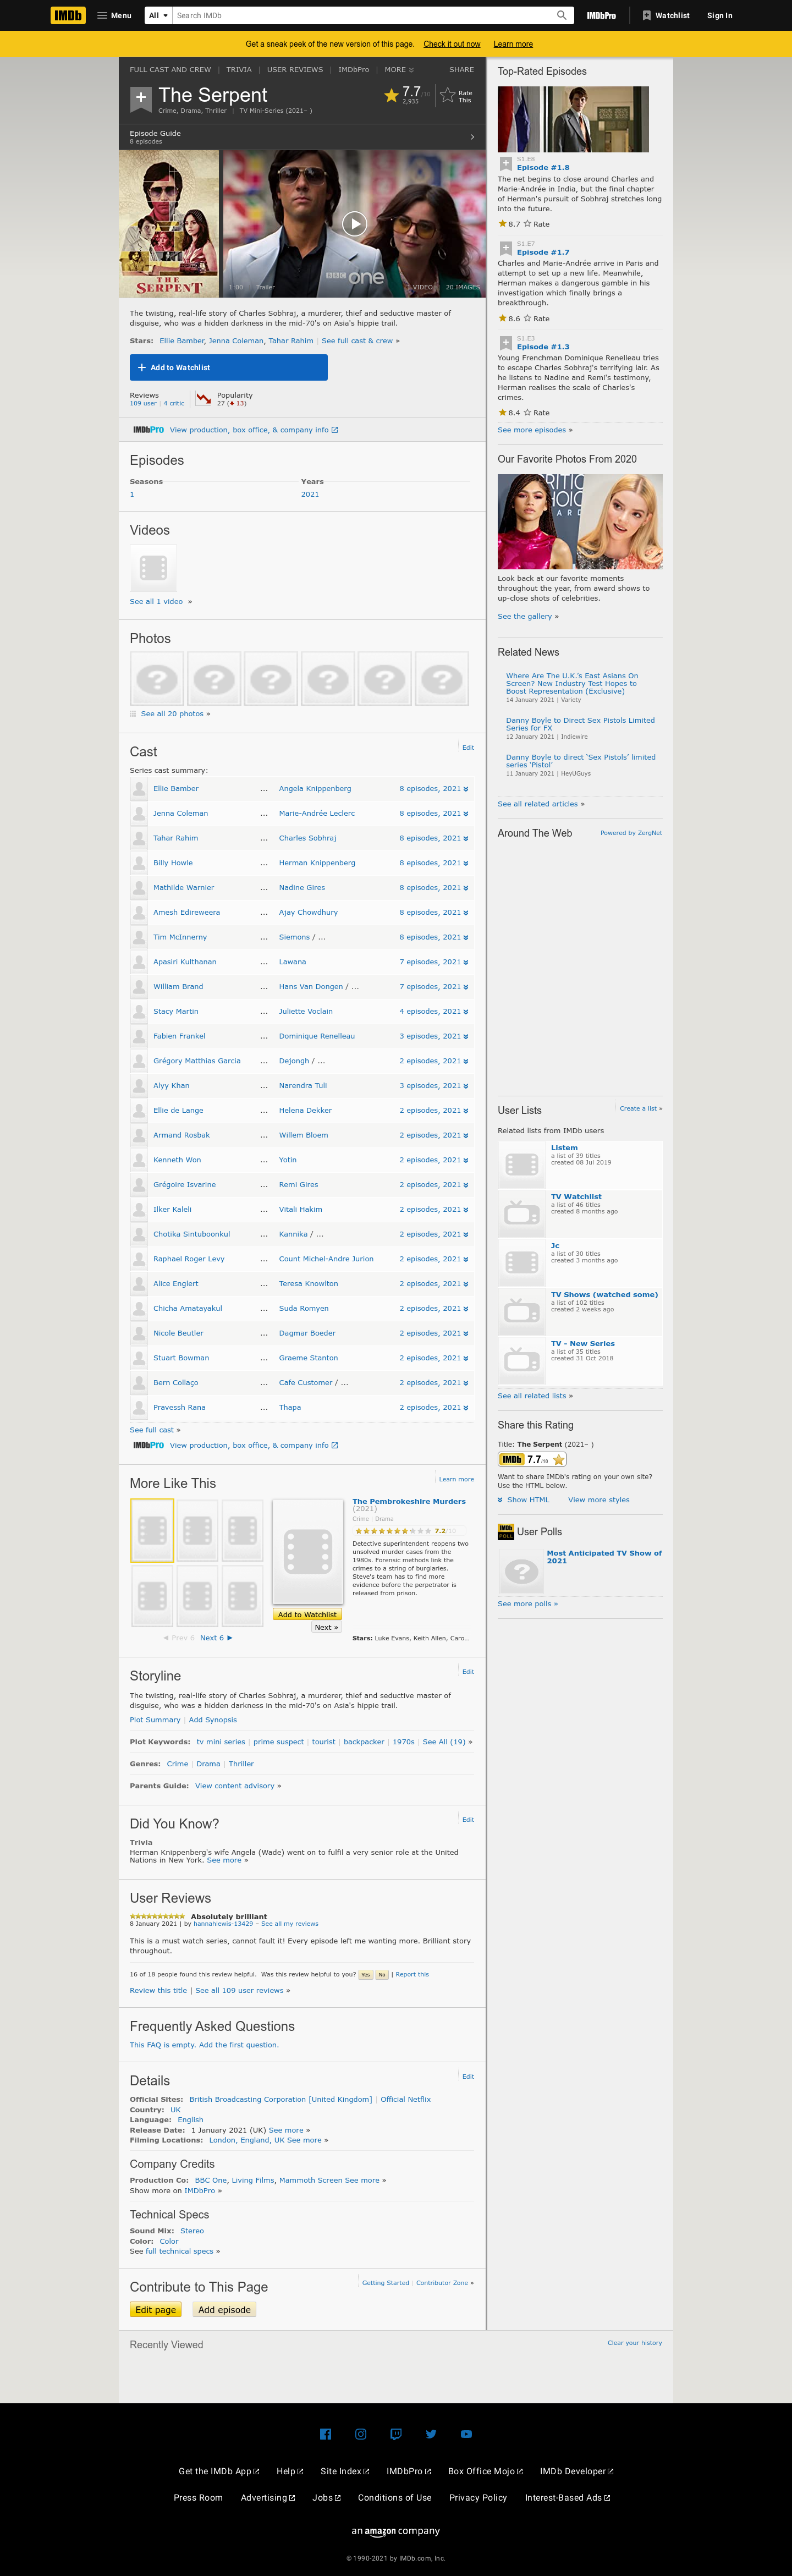Open the Twitter footer icon
Viewport: 792px width, 2576px height.
(431, 2434)
